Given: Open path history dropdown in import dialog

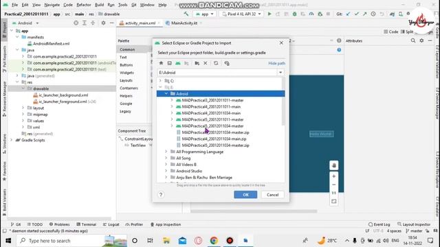Looking at the screenshot, I should [x=280, y=73].
